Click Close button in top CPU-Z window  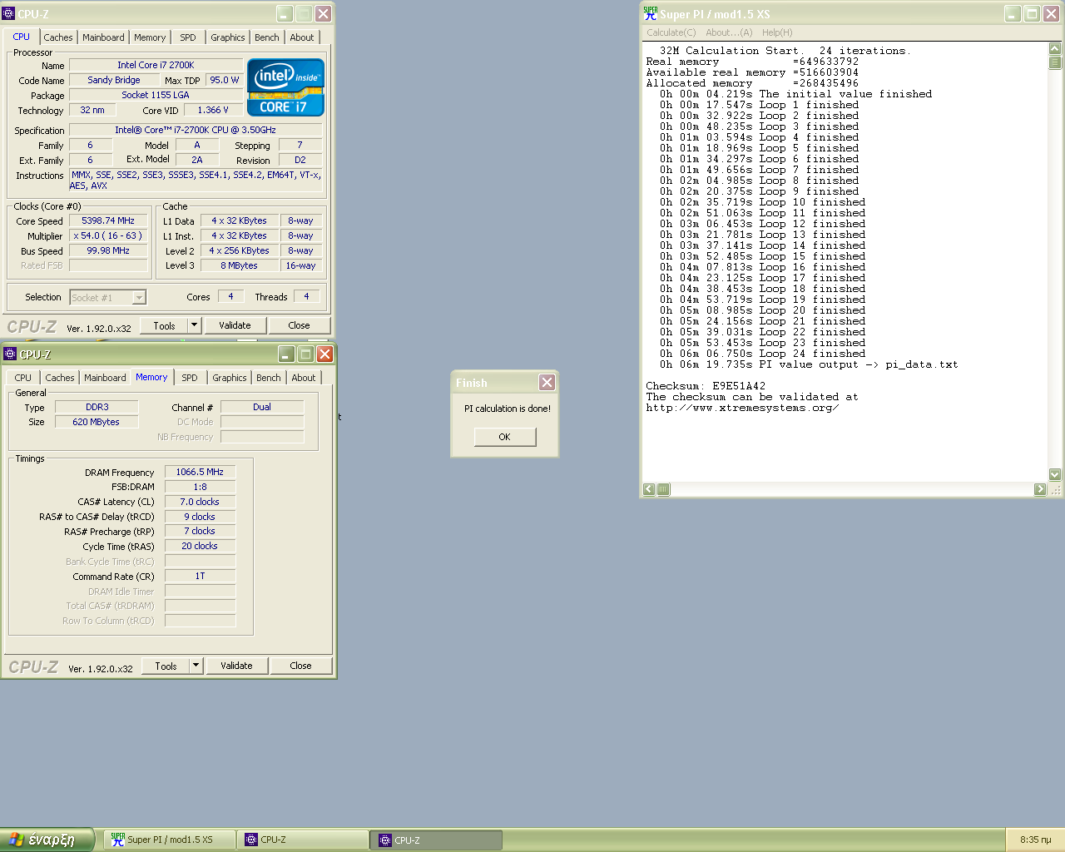[x=299, y=325]
